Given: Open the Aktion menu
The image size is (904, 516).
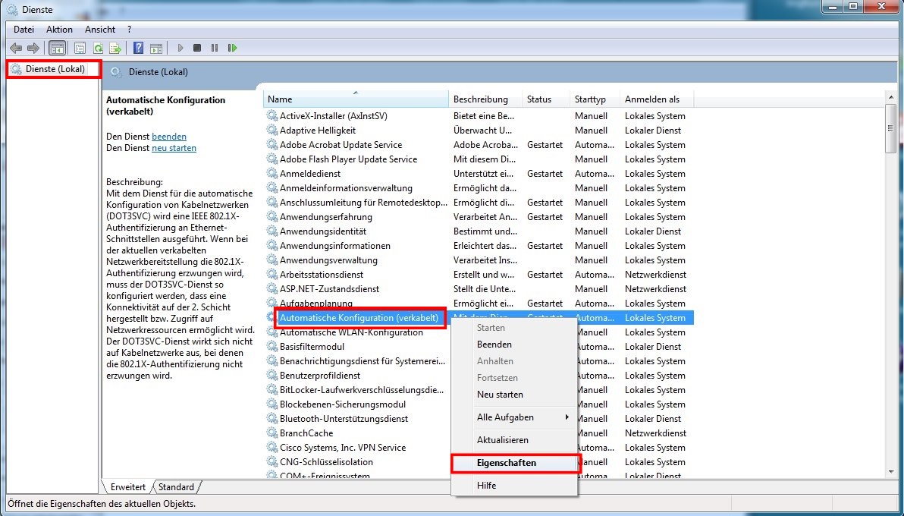Looking at the screenshot, I should tap(59, 30).
